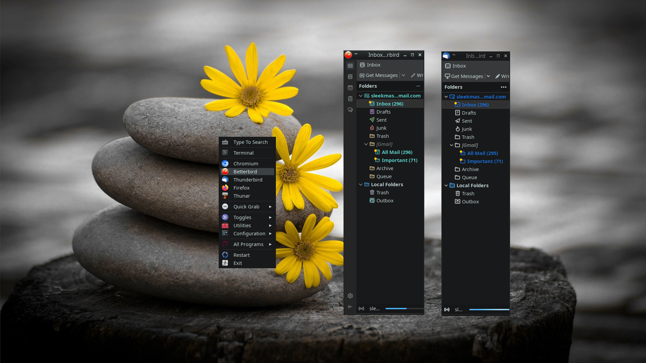Launch Firefox from the launcher menu
Screen dimensions: 646x363
247,188
